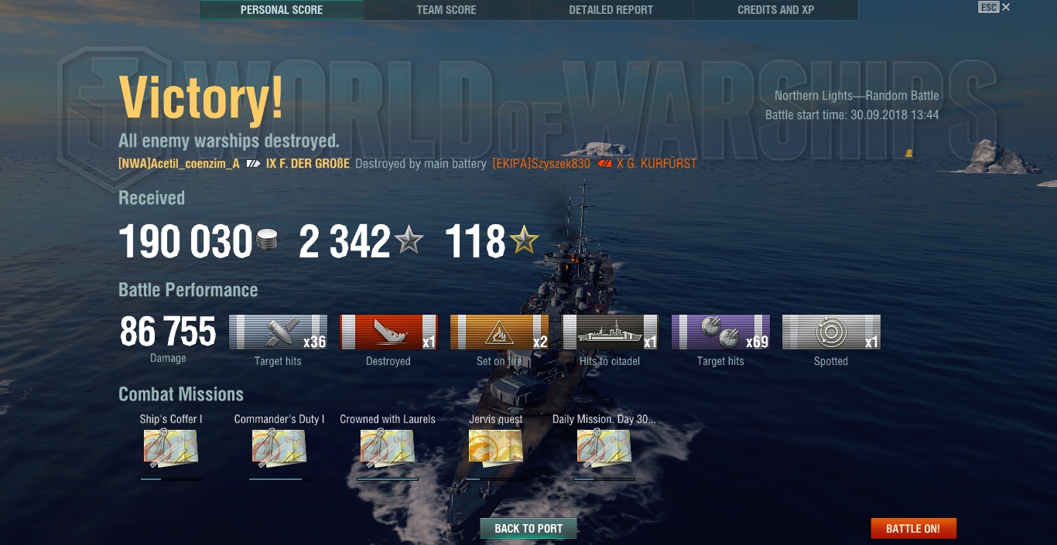Open the Detailed Report tab

pos(611,10)
